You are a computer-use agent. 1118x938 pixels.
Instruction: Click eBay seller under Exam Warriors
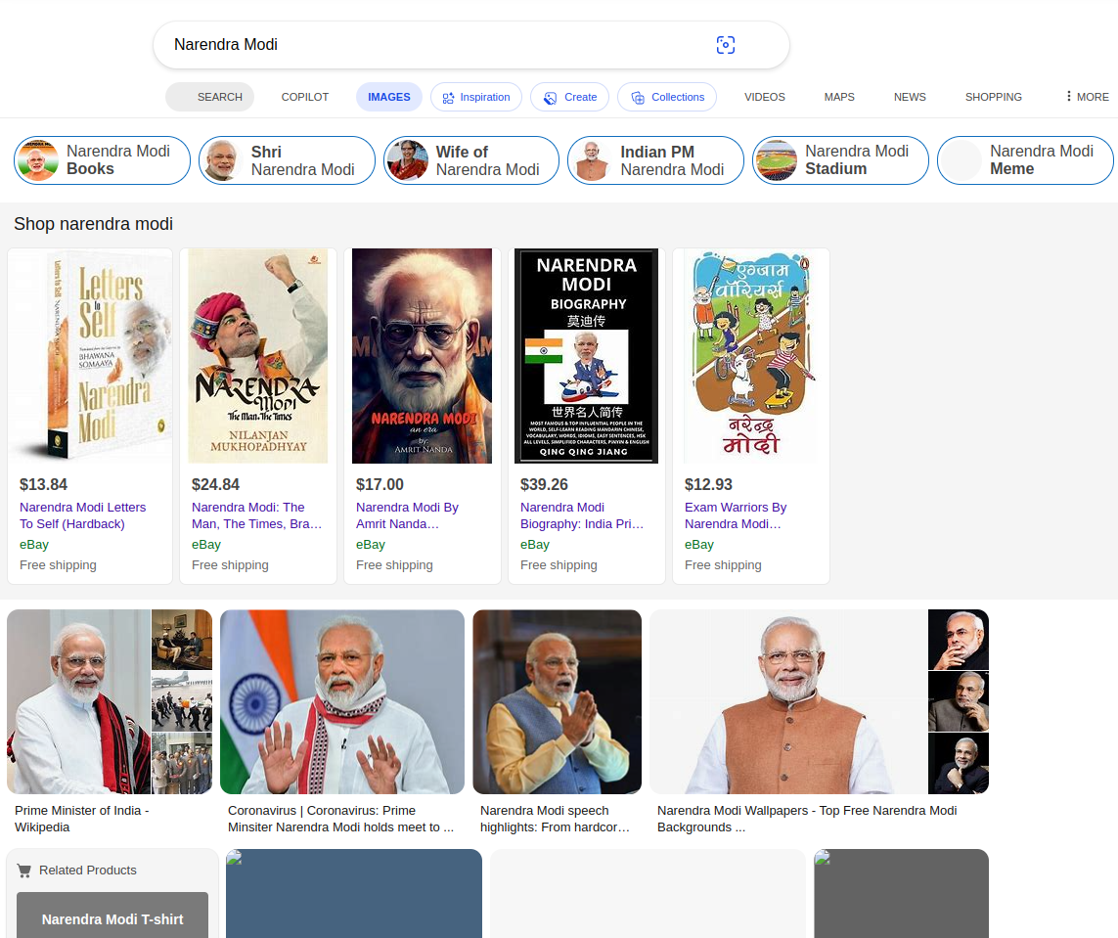point(699,545)
